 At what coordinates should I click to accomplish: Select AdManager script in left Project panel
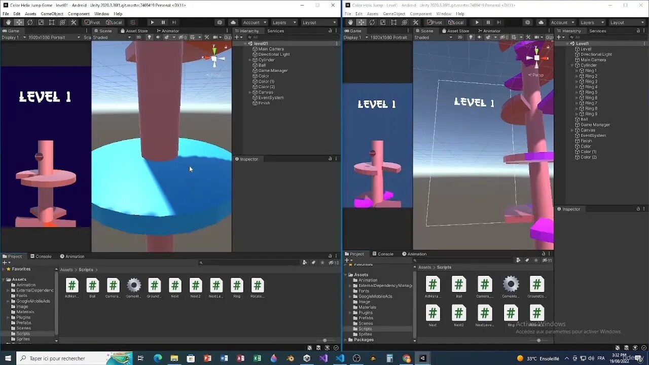72,288
